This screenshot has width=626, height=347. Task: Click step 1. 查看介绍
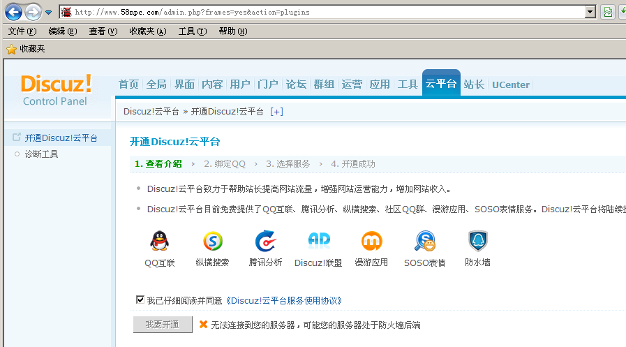point(158,164)
